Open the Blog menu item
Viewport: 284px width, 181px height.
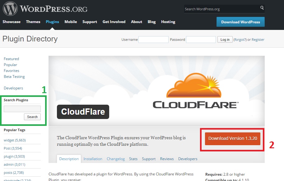click(151, 22)
